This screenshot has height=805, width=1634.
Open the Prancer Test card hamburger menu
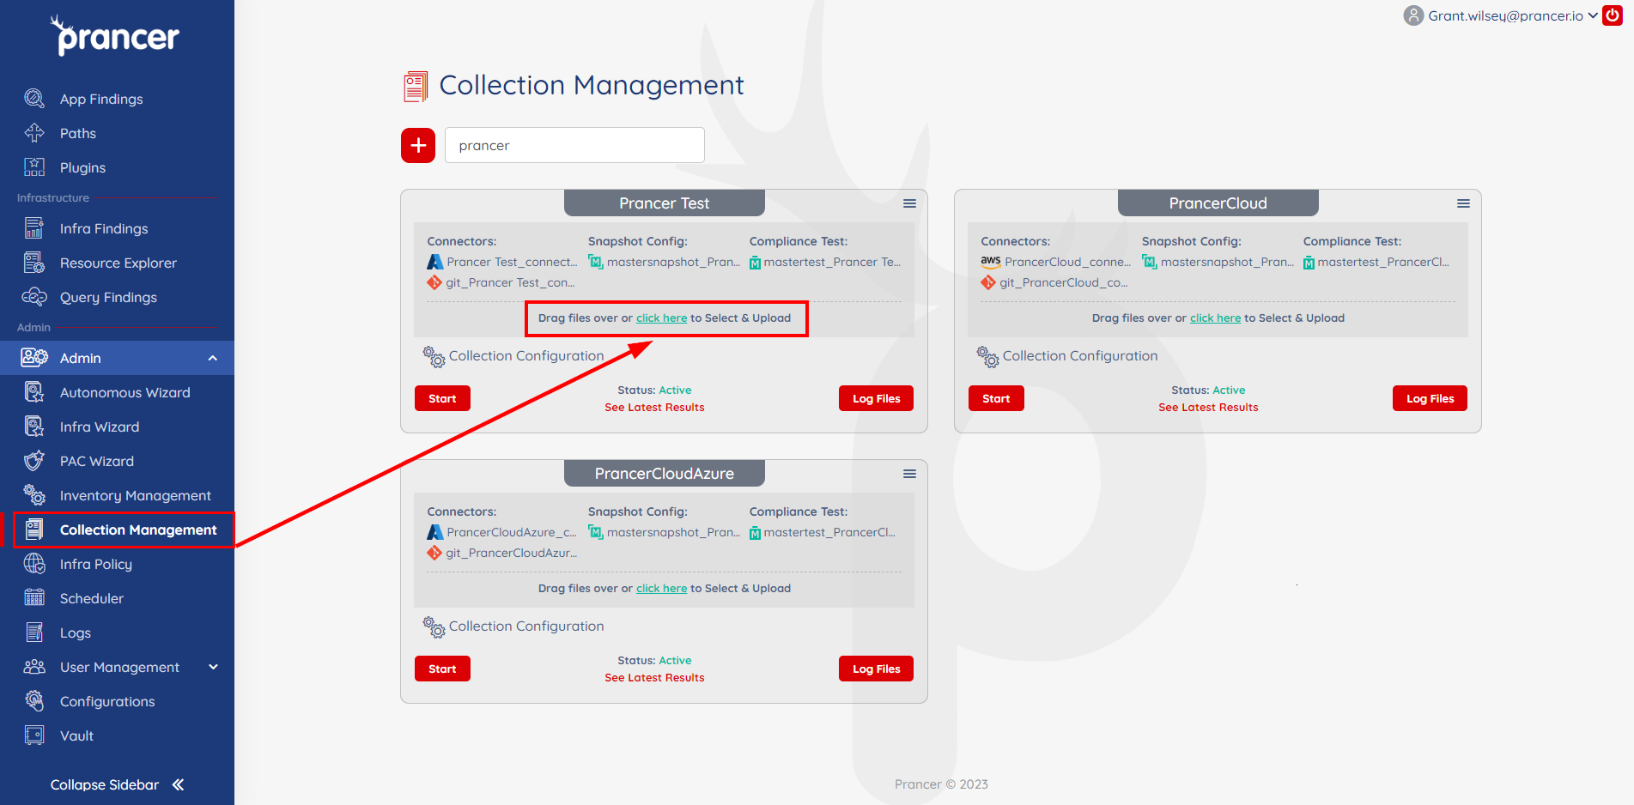909,203
